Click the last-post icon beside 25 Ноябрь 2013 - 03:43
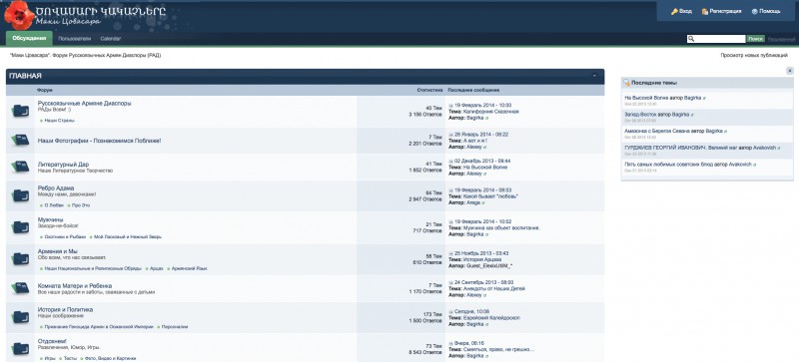This screenshot has height=362, width=799. coord(451,253)
